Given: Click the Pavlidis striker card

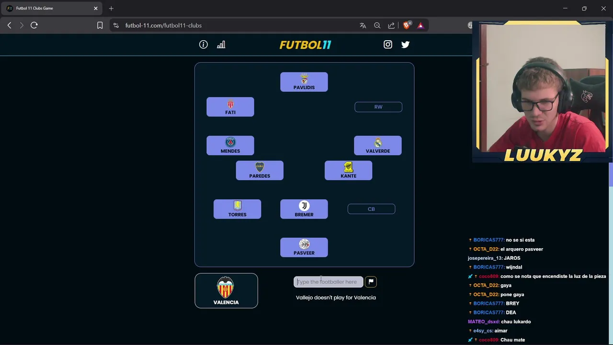Looking at the screenshot, I should click(x=304, y=82).
